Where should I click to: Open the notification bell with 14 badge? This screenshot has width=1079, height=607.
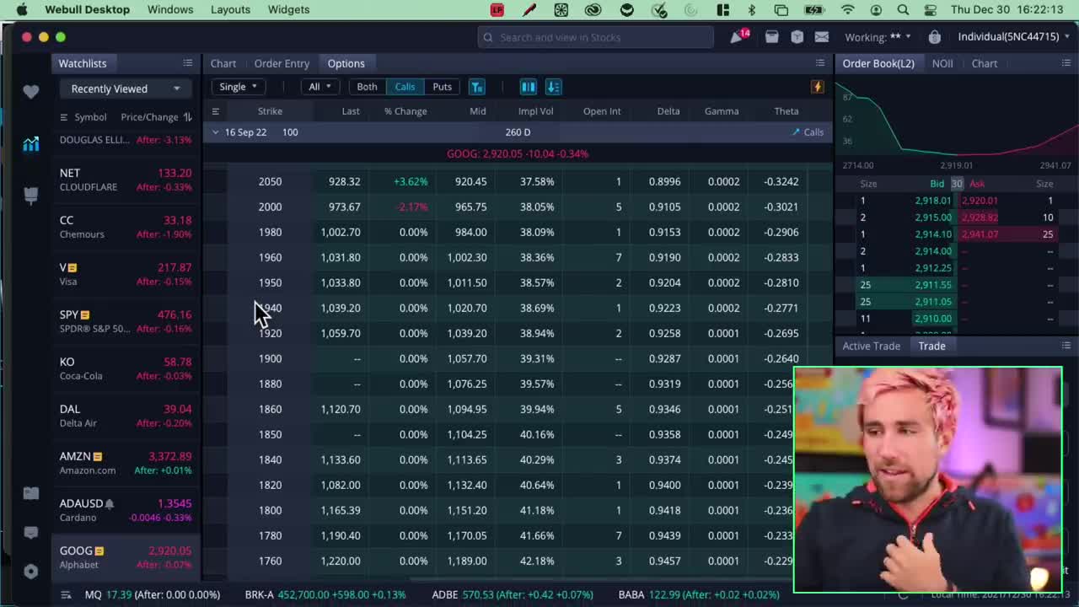(739, 36)
